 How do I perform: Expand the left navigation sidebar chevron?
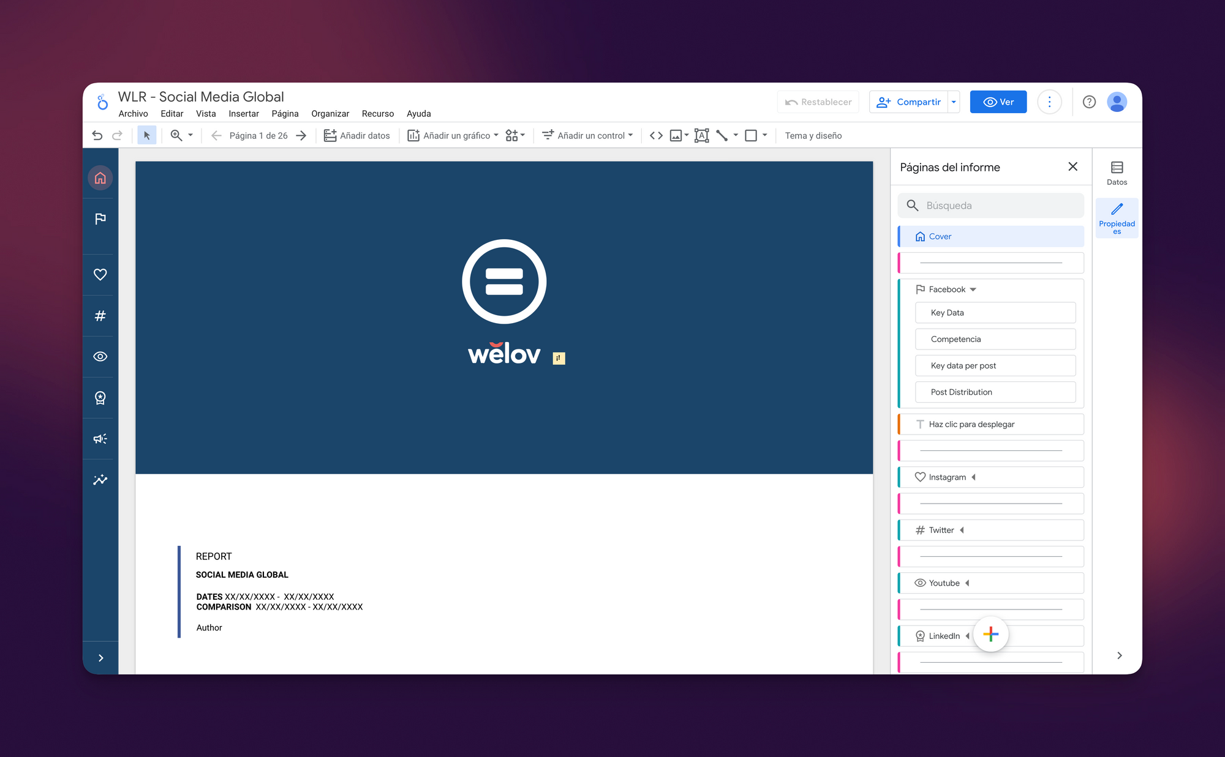(x=101, y=658)
